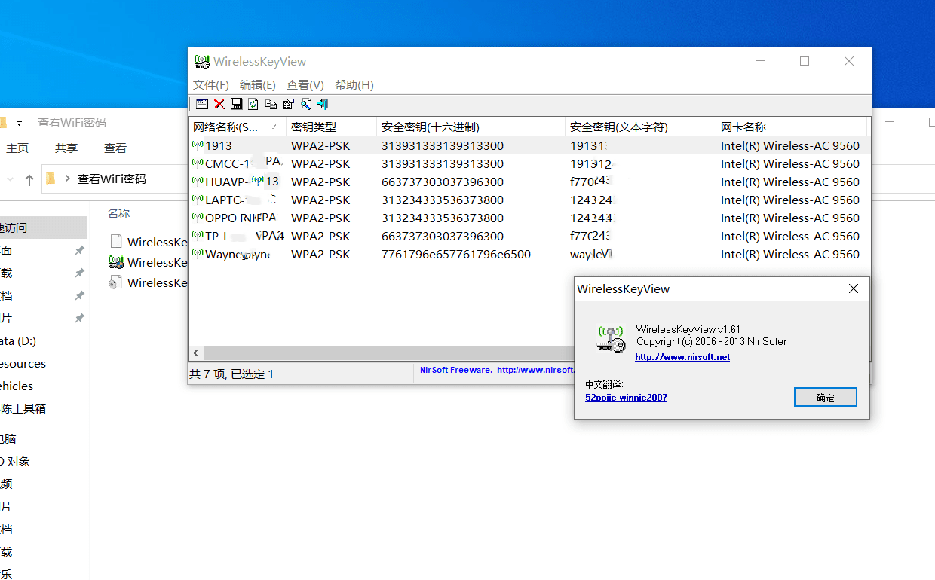935x580 pixels.
Task: Sort by the 网络名称 column header
Action: [x=237, y=127]
